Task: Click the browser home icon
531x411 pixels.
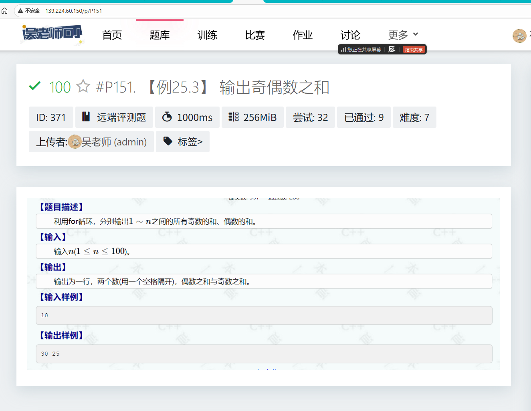Action: [x=5, y=11]
